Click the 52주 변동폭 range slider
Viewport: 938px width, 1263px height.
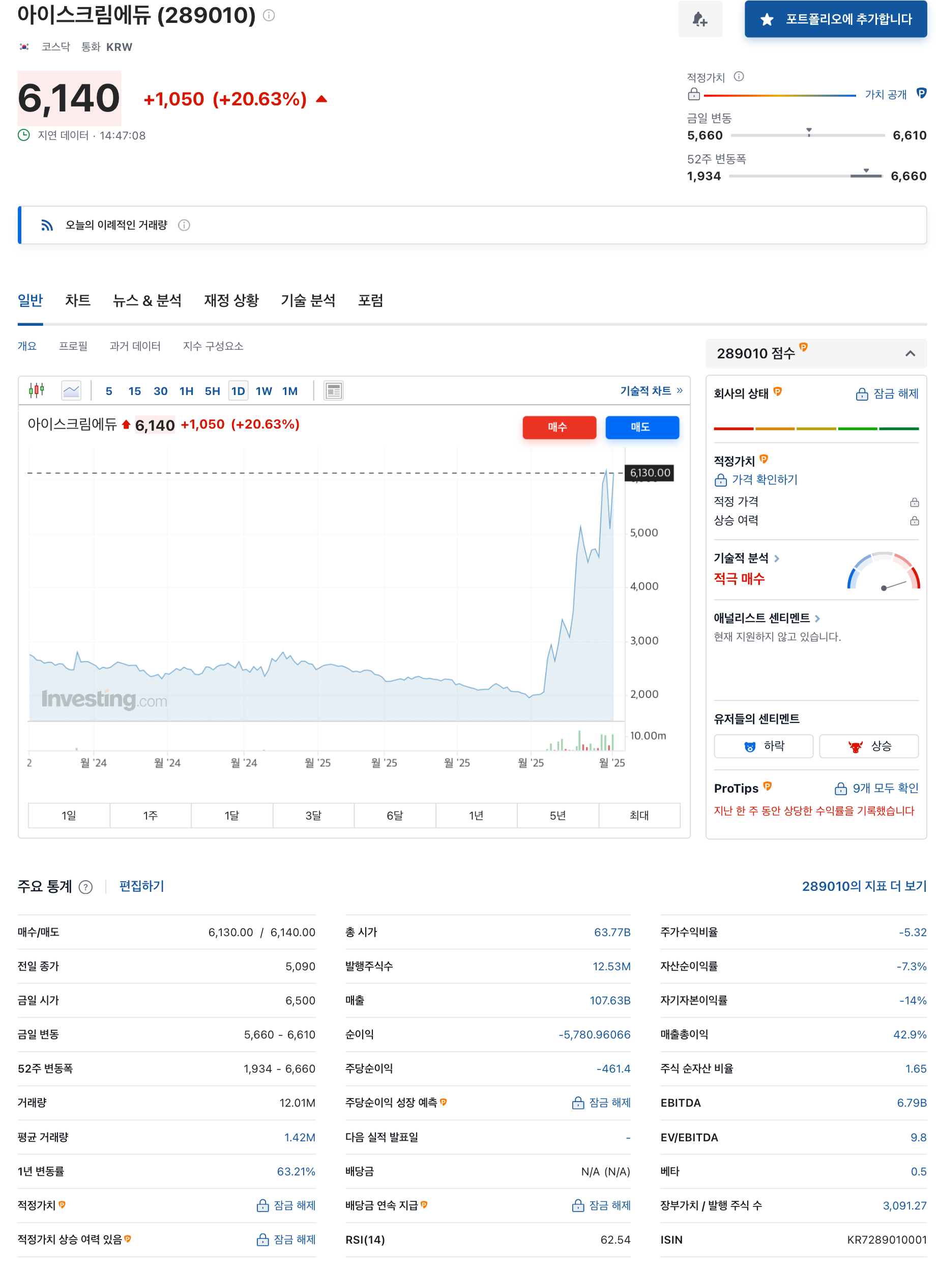click(806, 176)
